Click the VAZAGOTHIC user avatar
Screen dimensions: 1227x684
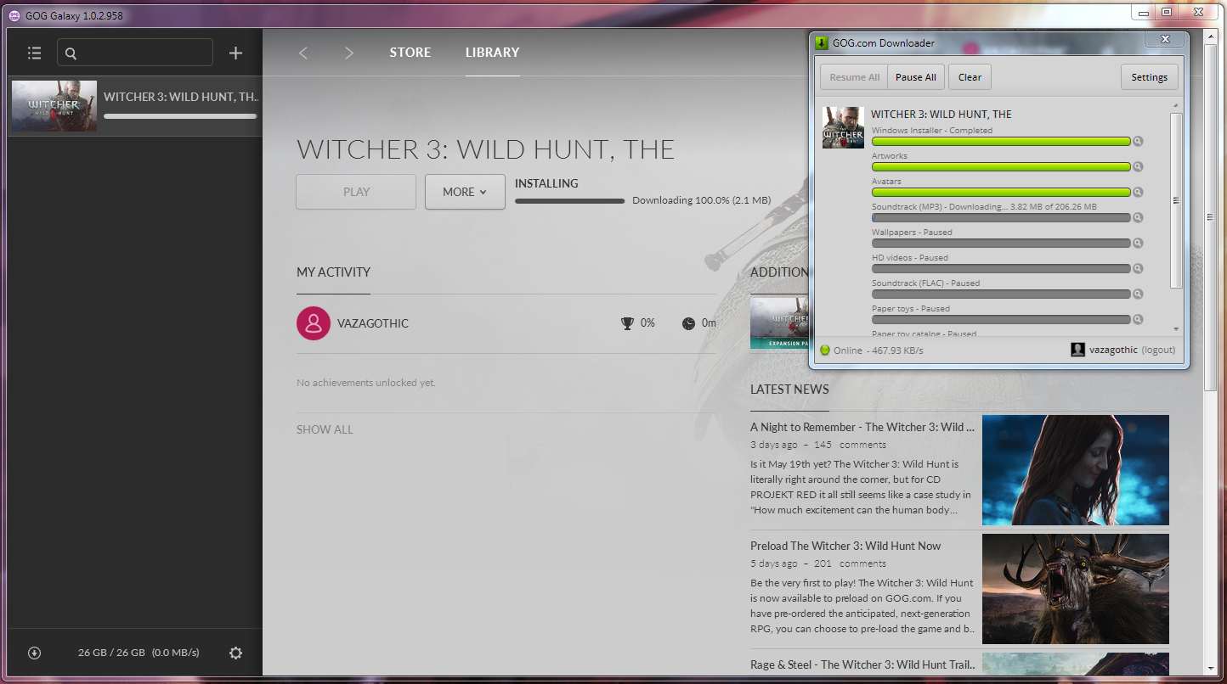pyautogui.click(x=314, y=323)
